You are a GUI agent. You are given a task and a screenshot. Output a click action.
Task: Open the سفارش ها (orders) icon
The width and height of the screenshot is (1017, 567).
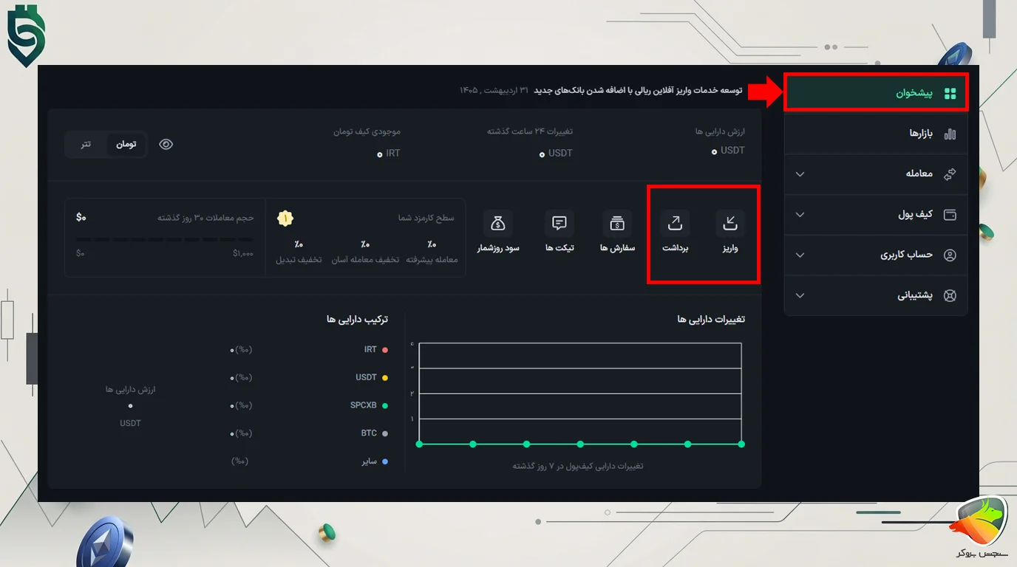coord(617,222)
